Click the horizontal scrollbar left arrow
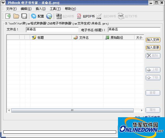 coord(9,110)
